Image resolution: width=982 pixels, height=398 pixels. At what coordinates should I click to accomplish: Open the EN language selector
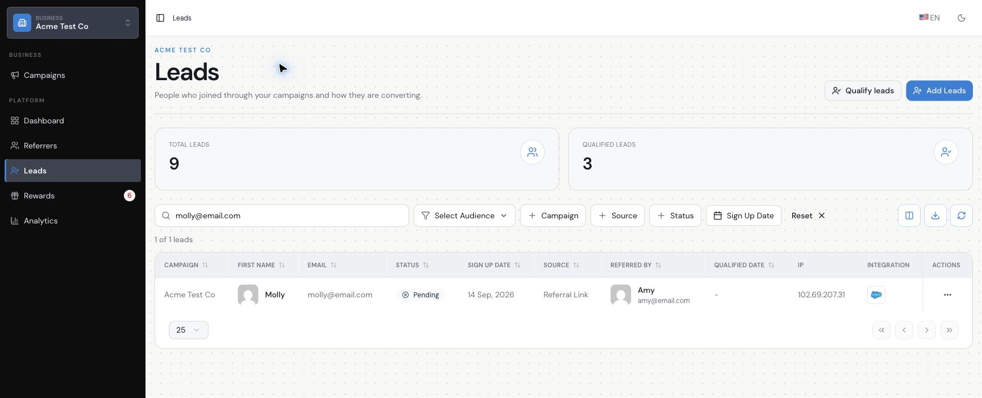[930, 18]
